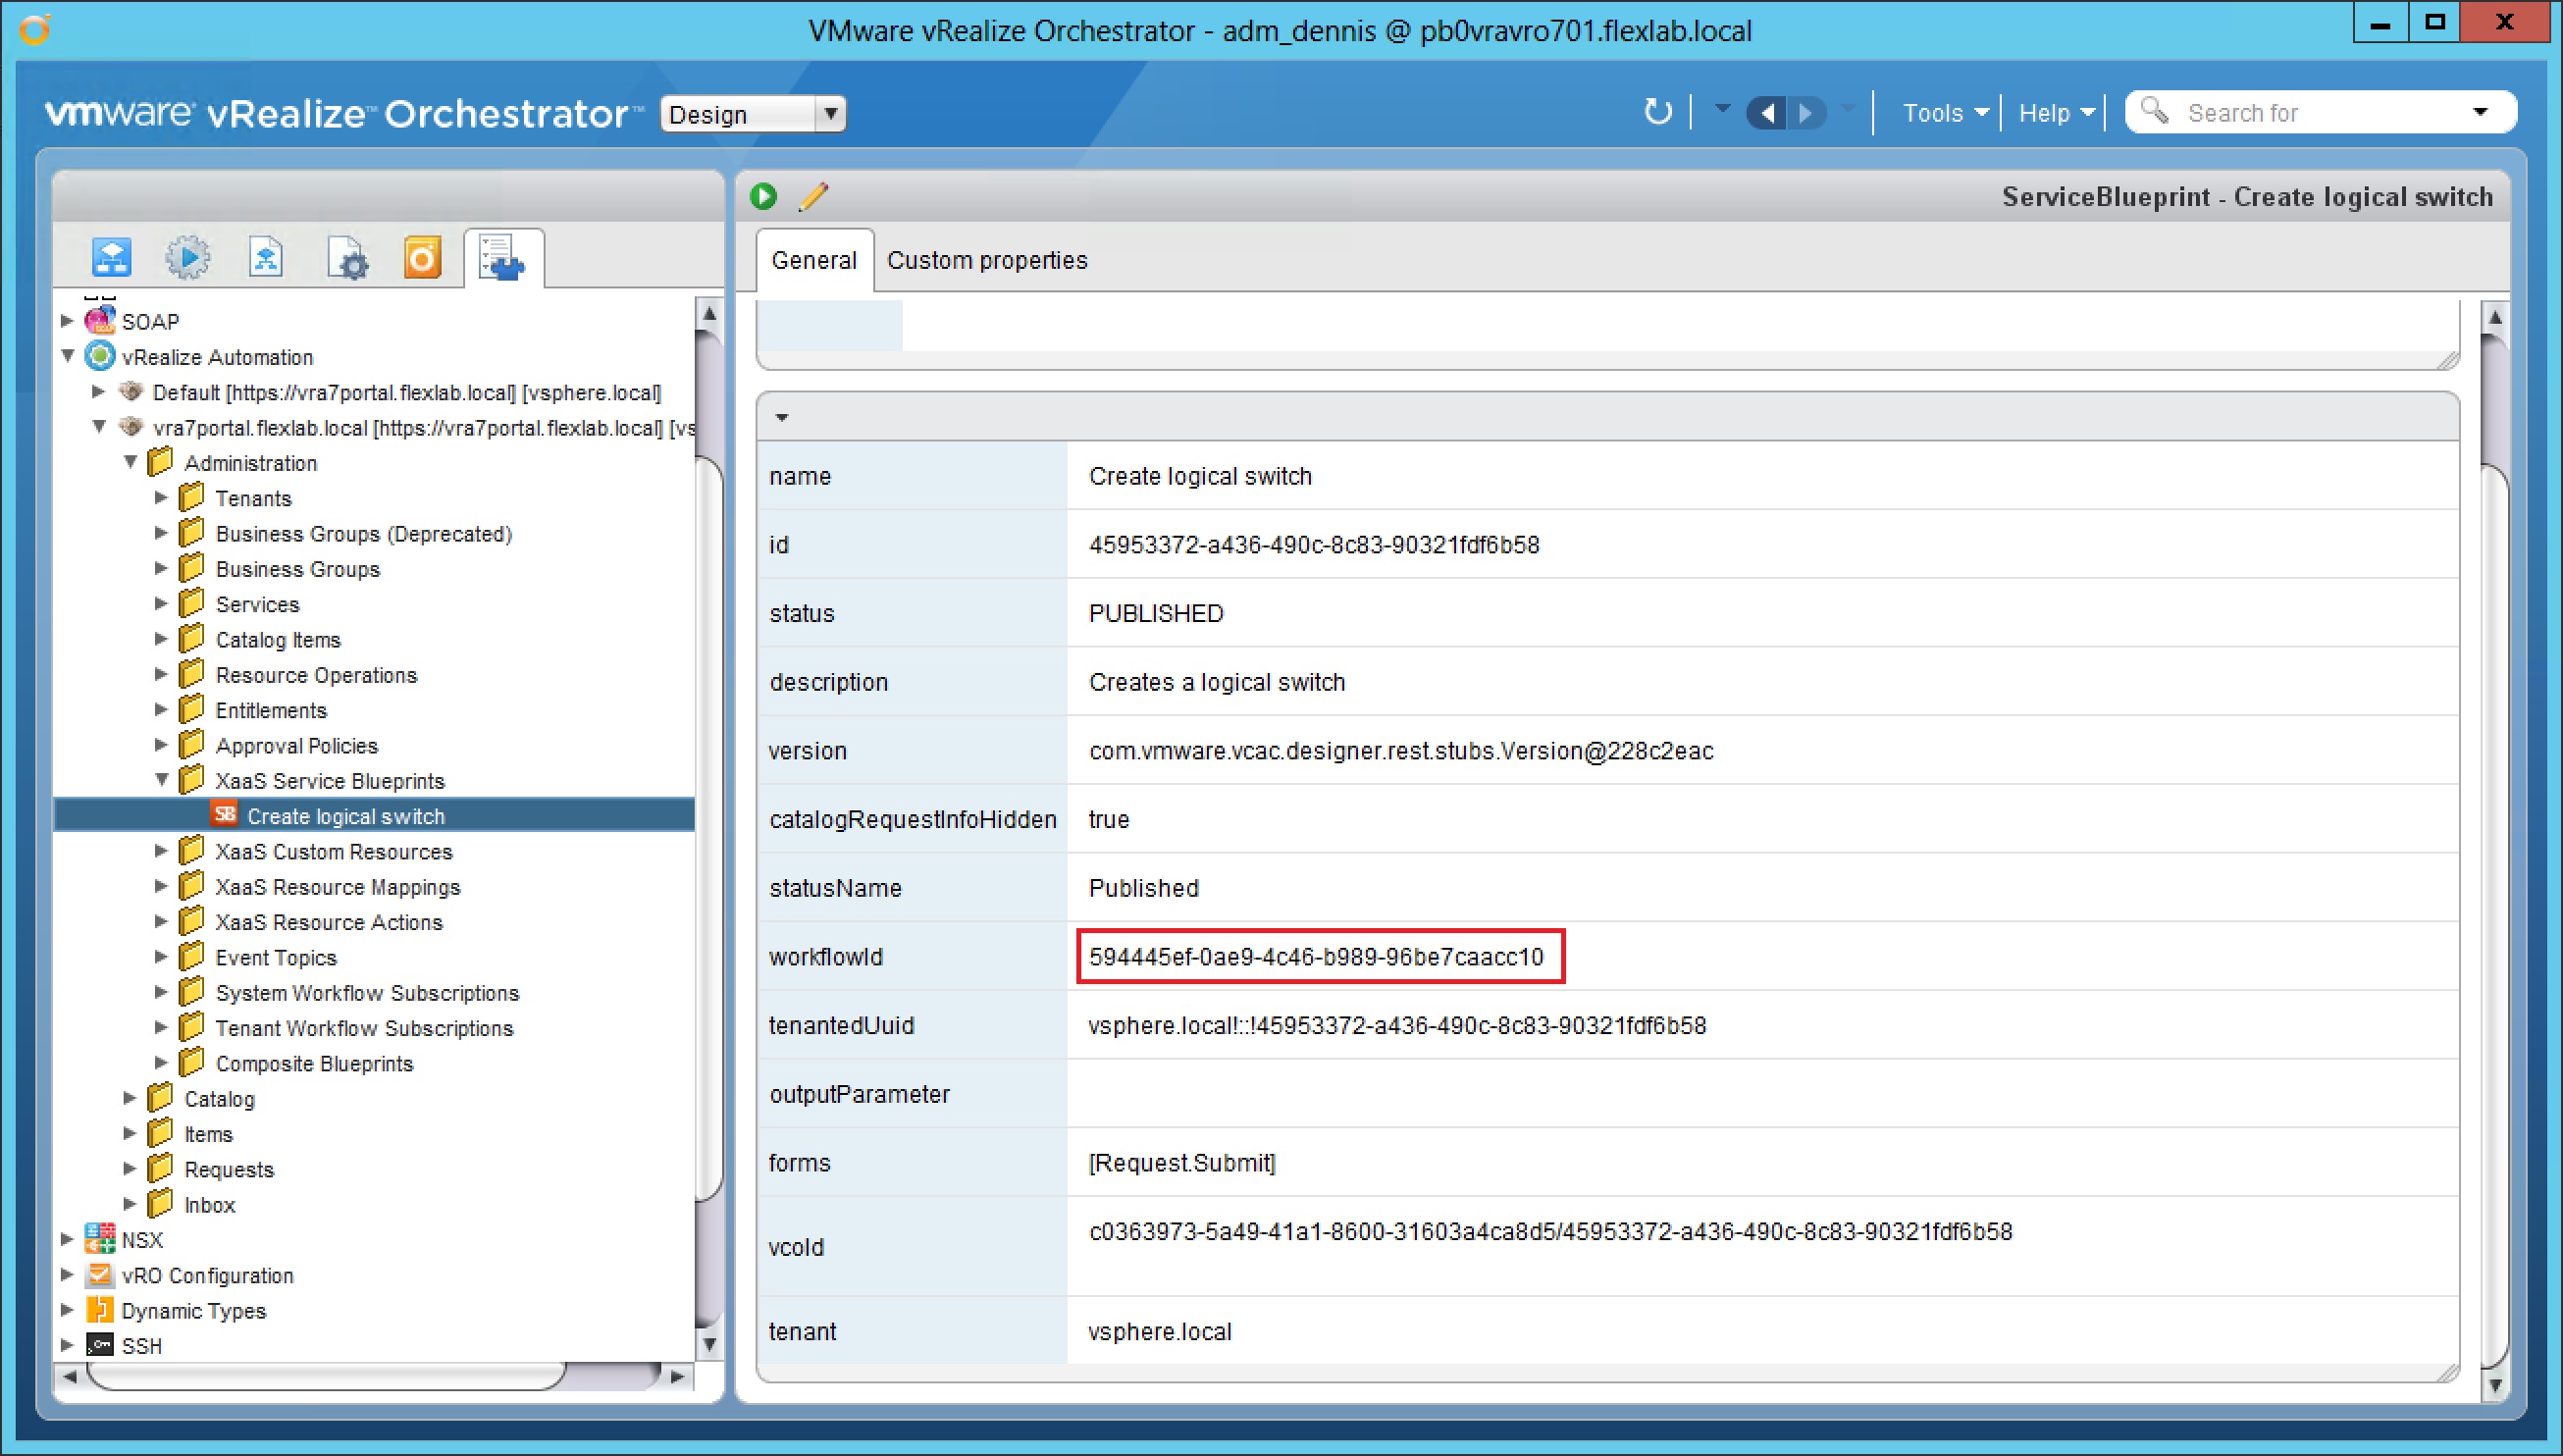Open the Workflows view tab icon
Screen dimensions: 2563x1456
tap(265, 258)
